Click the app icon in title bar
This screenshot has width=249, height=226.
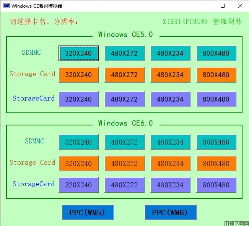point(7,6)
